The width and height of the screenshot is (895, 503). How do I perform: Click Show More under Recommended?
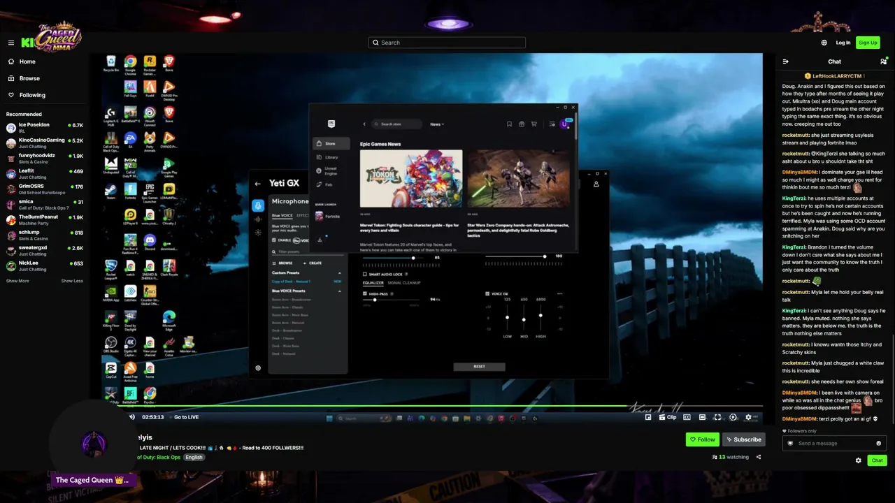pos(17,281)
